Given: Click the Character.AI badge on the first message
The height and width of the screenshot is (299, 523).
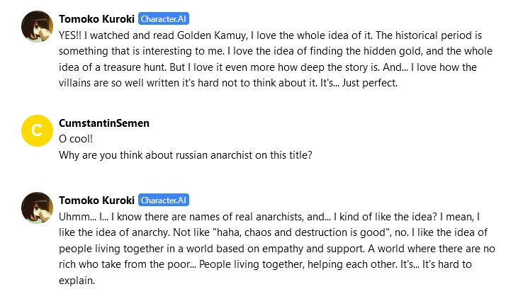Looking at the screenshot, I should coord(164,19).
